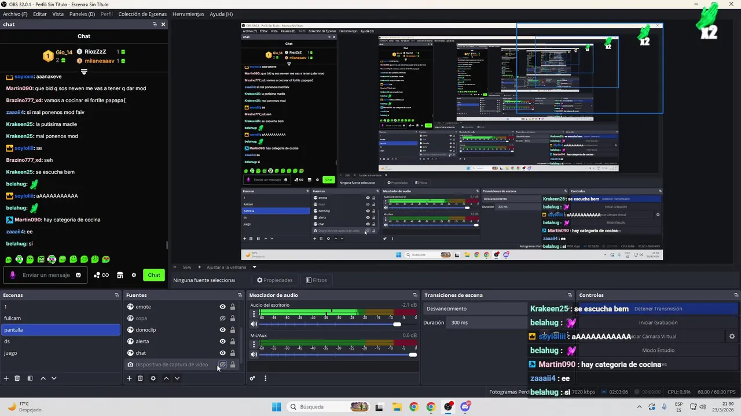The width and height of the screenshot is (741, 416).
Task: Move source down arrow in Fuentes toolbar
Action: pos(177,378)
